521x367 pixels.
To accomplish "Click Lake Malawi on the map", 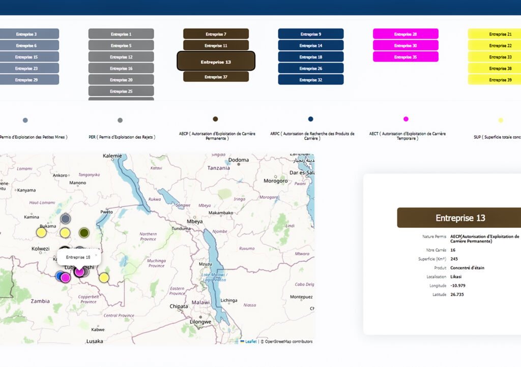I will 215,277.
